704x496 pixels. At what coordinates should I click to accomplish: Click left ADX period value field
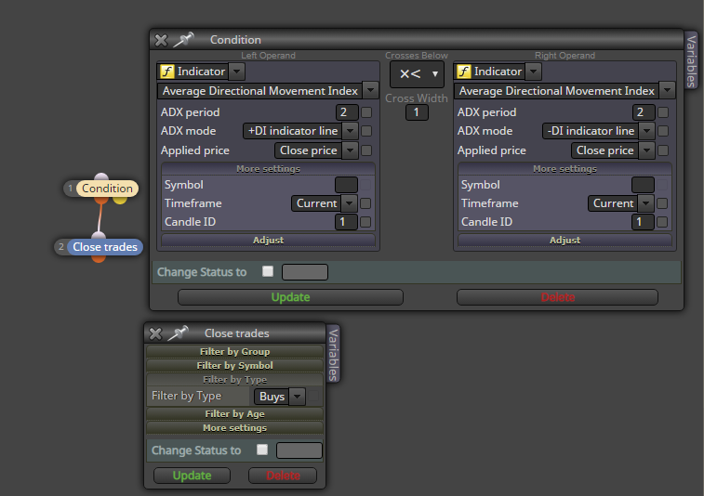tap(347, 112)
